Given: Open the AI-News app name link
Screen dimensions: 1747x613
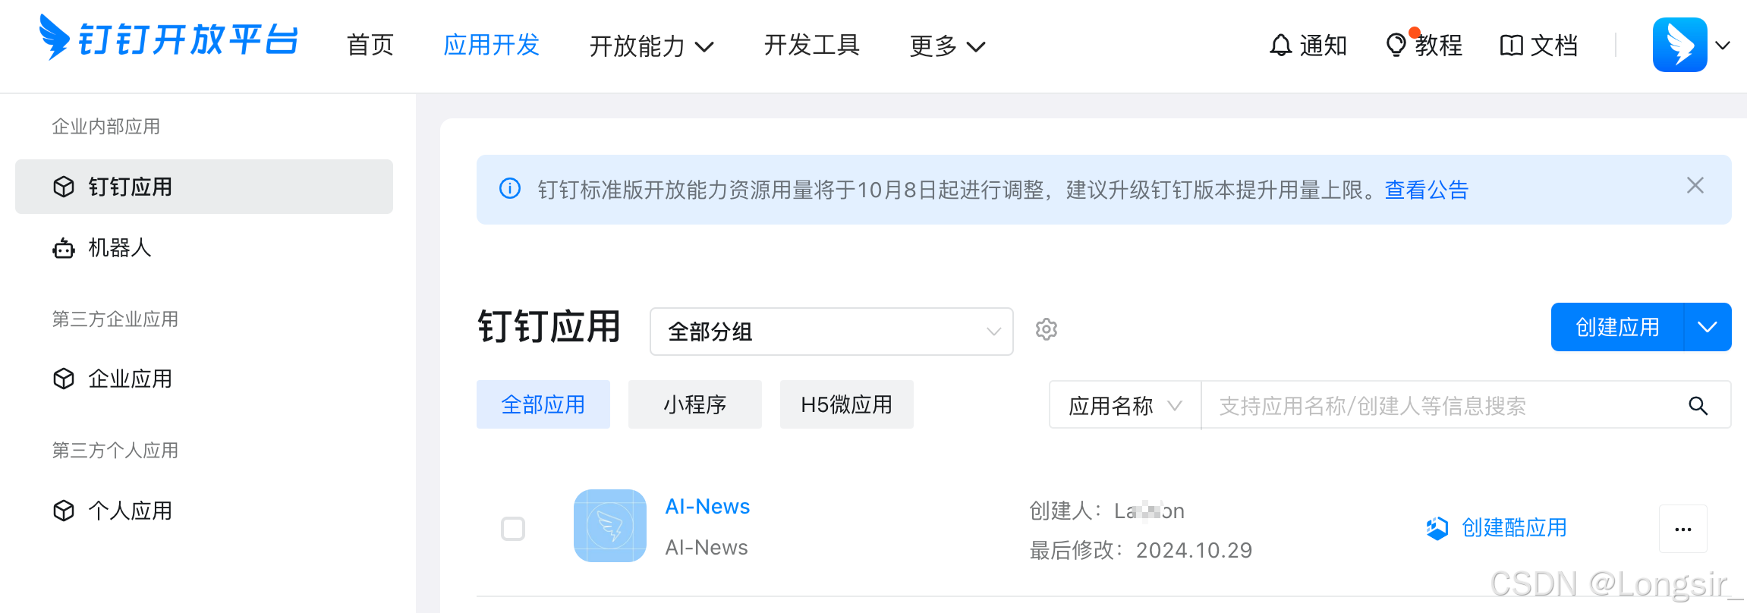Looking at the screenshot, I should point(707,507).
